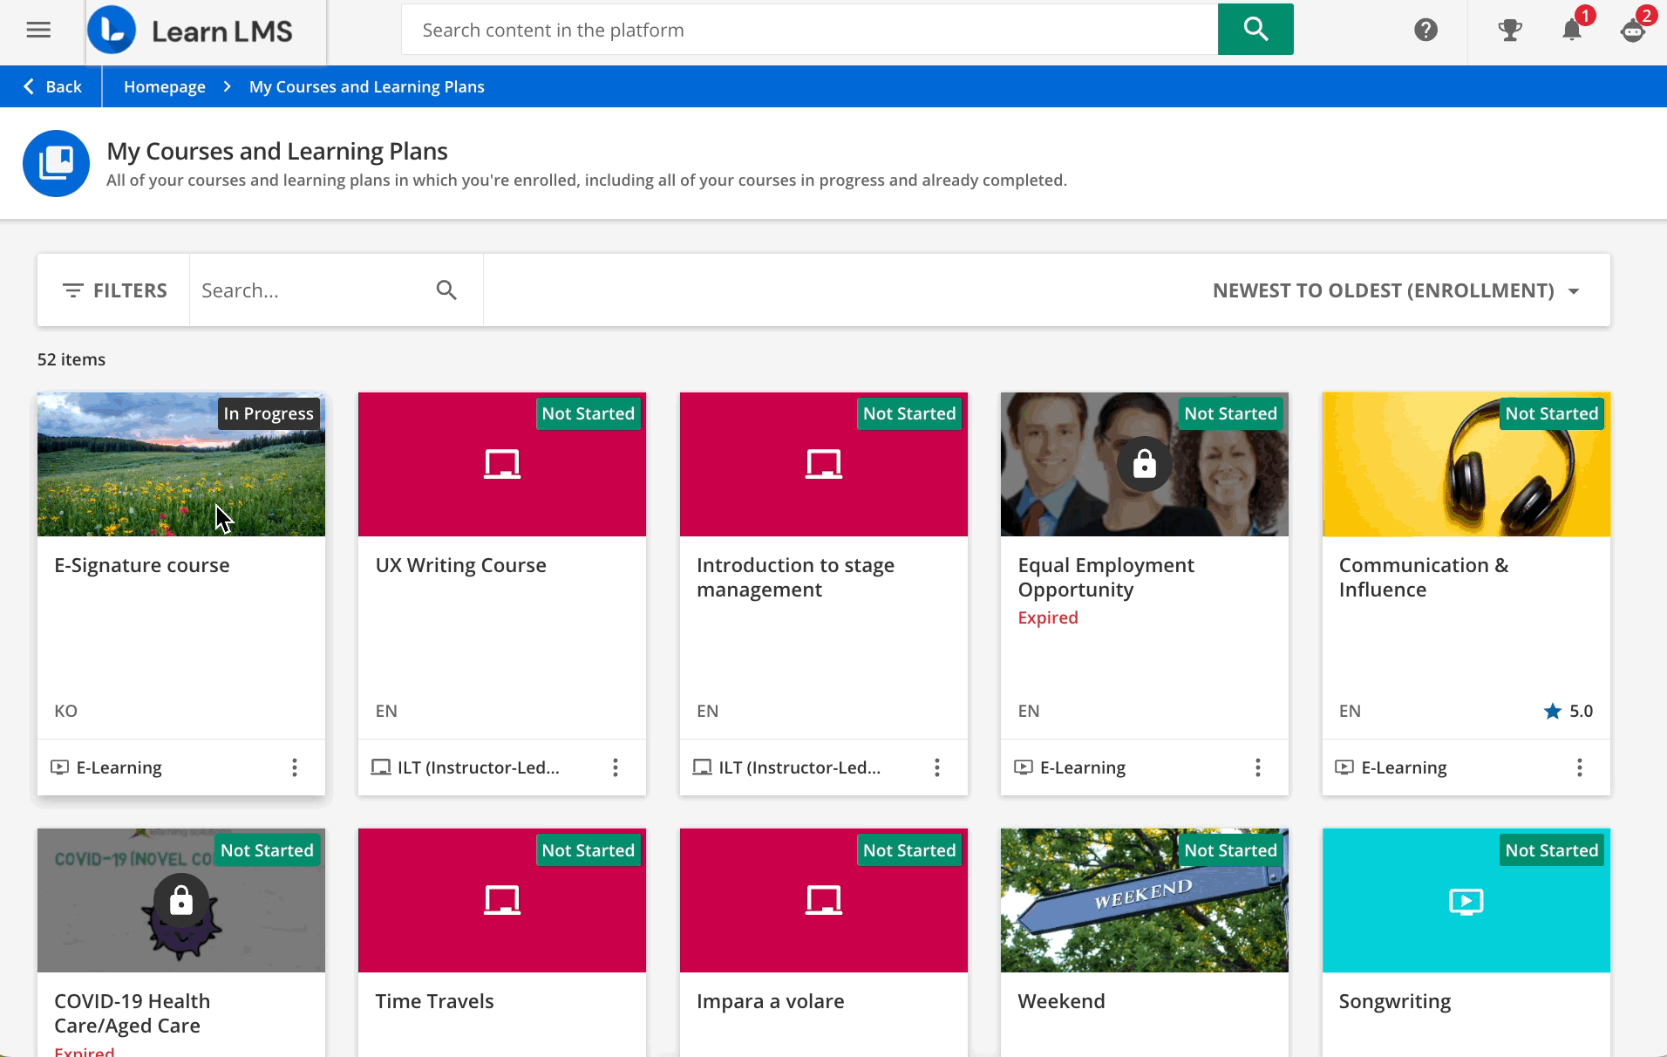Open COVID-19 Health Care/Aged Care title
Viewport: 1667px width, 1057px height.
(133, 1013)
